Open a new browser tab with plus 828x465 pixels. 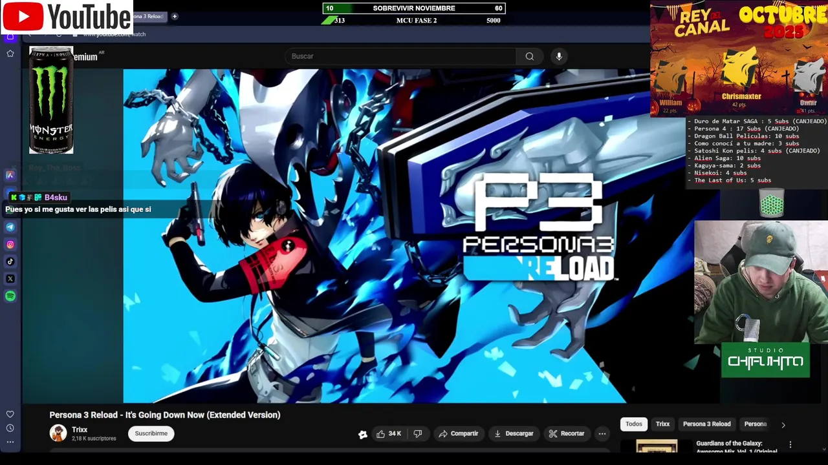tap(174, 16)
